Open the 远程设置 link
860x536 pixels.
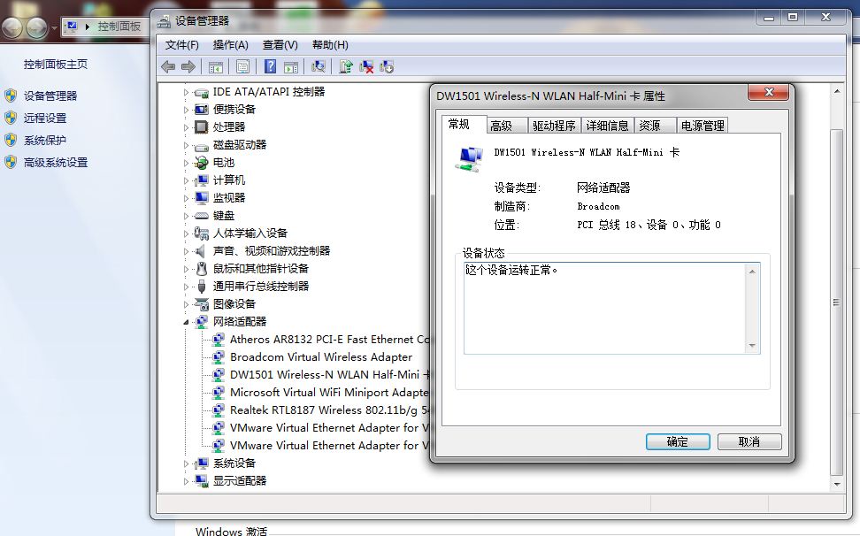coord(45,118)
